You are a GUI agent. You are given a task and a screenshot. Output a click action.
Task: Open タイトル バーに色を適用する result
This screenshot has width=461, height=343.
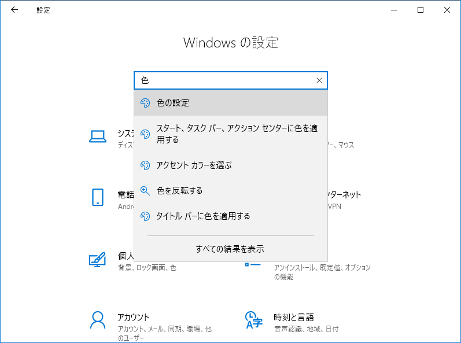click(x=230, y=216)
